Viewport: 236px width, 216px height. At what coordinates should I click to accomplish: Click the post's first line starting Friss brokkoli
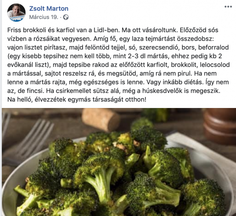[x=113, y=30]
